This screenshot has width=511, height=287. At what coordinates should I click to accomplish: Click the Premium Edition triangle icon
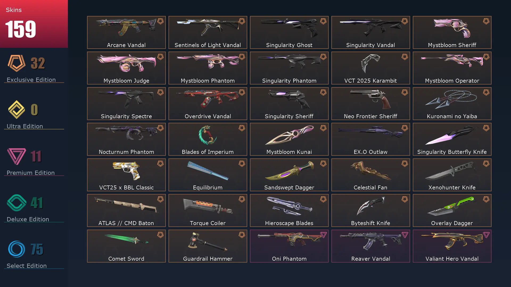pyautogui.click(x=17, y=156)
